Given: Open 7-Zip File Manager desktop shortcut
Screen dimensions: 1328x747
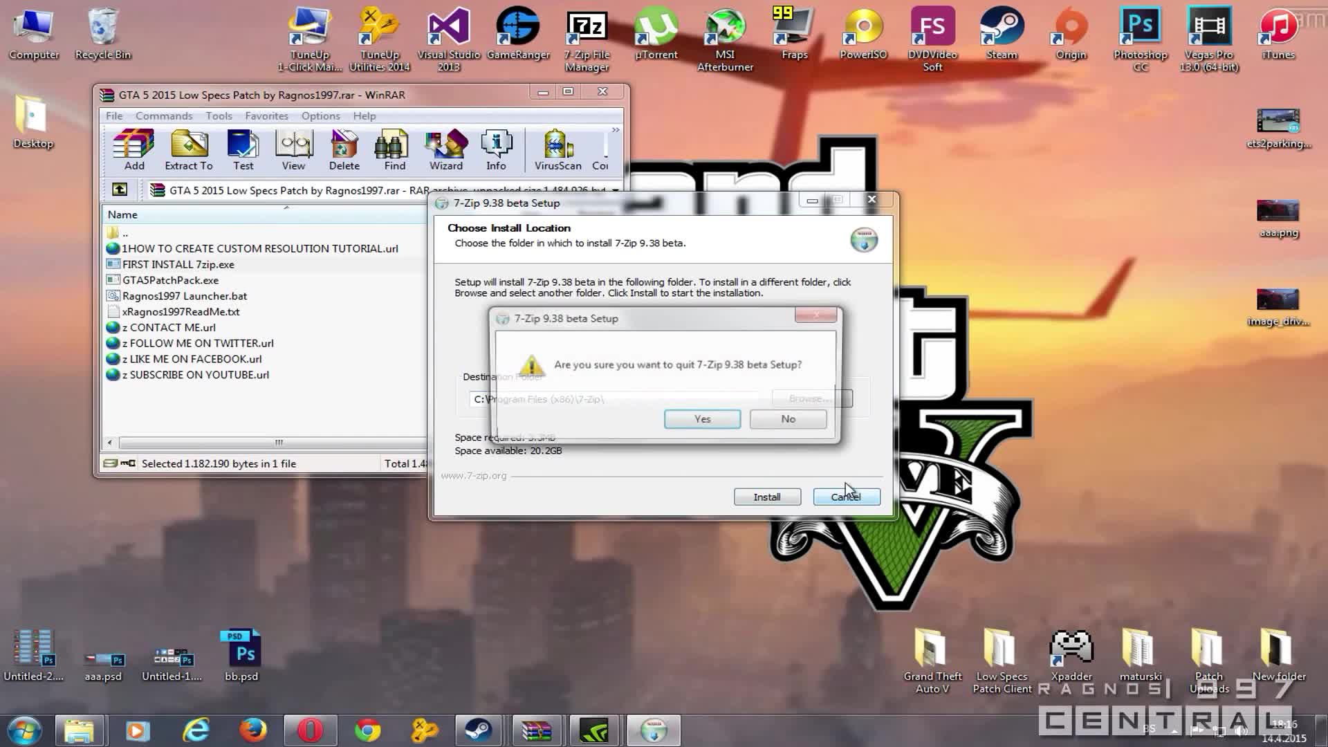Looking at the screenshot, I should 587,39.
